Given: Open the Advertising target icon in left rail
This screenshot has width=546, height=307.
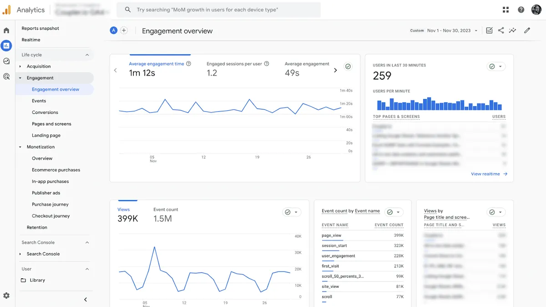Looking at the screenshot, I should click(x=6, y=77).
